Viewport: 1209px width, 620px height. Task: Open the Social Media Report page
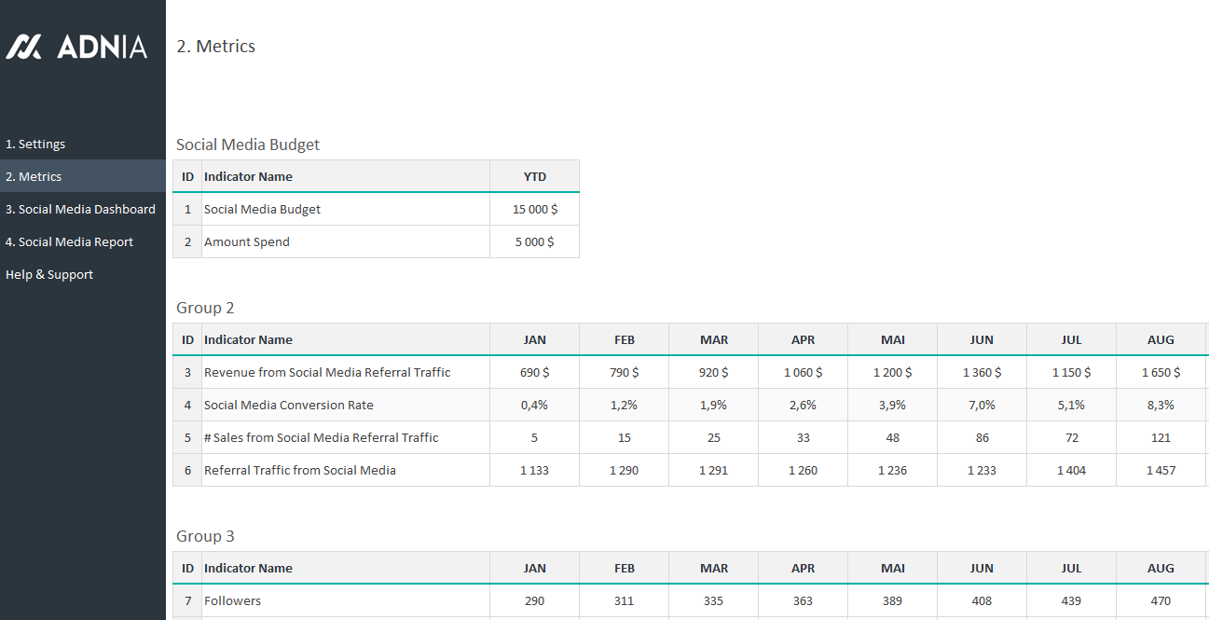pos(69,242)
